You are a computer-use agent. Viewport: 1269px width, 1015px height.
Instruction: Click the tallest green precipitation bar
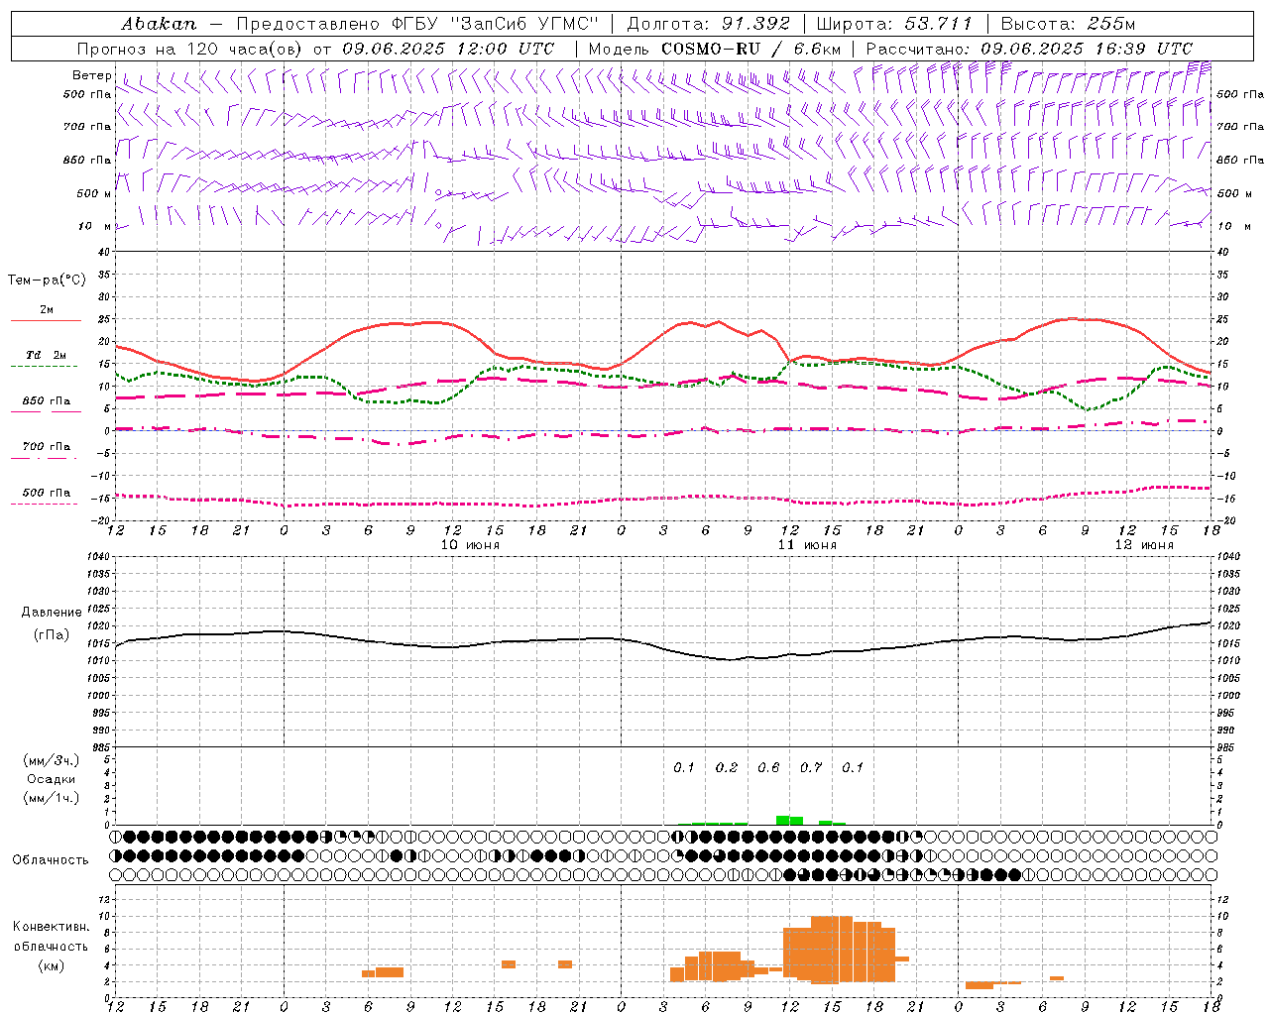[782, 820]
